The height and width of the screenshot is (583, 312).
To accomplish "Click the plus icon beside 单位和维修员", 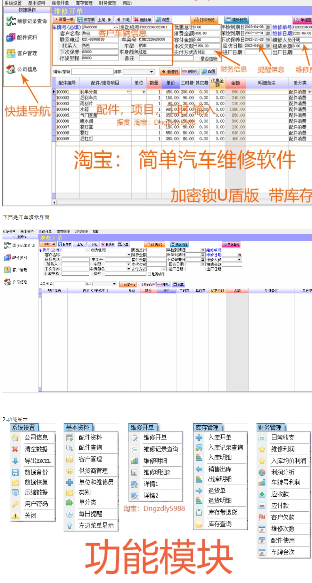I will (69, 482).
